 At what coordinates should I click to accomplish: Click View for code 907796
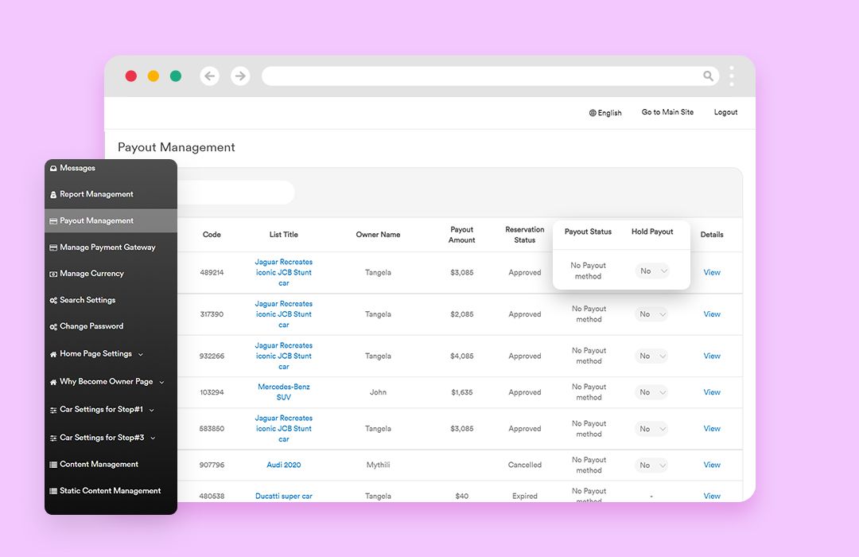pos(712,465)
